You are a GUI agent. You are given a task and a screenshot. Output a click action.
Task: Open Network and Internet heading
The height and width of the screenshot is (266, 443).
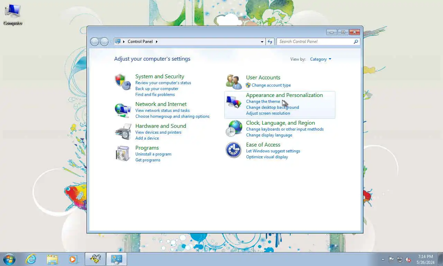(161, 104)
